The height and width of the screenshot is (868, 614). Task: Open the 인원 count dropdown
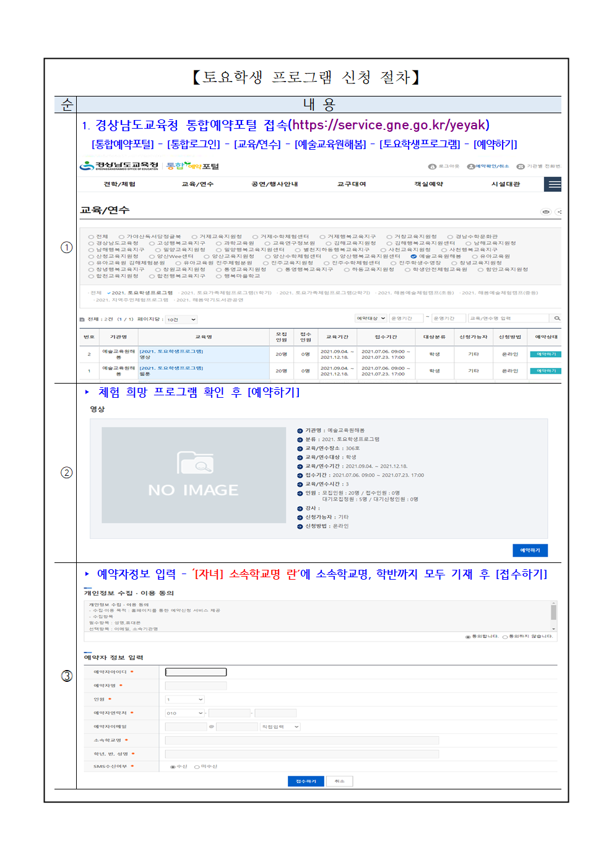tap(184, 699)
